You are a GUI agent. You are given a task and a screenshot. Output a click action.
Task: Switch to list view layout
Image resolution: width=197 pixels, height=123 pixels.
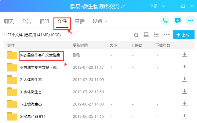pos(156,35)
